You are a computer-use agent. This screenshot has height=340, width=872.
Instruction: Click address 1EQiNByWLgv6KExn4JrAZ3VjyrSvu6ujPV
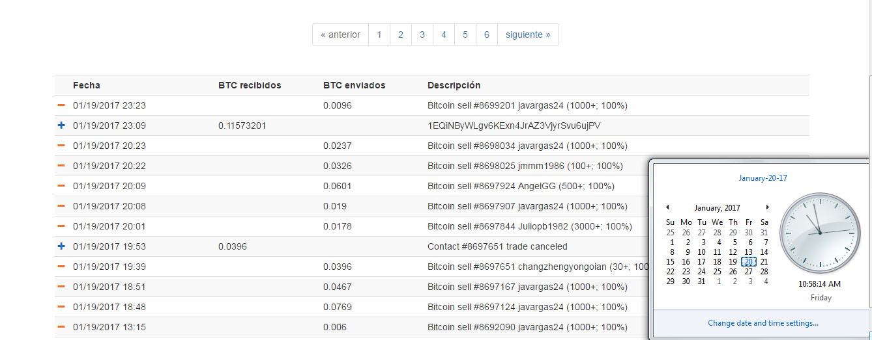pyautogui.click(x=514, y=125)
